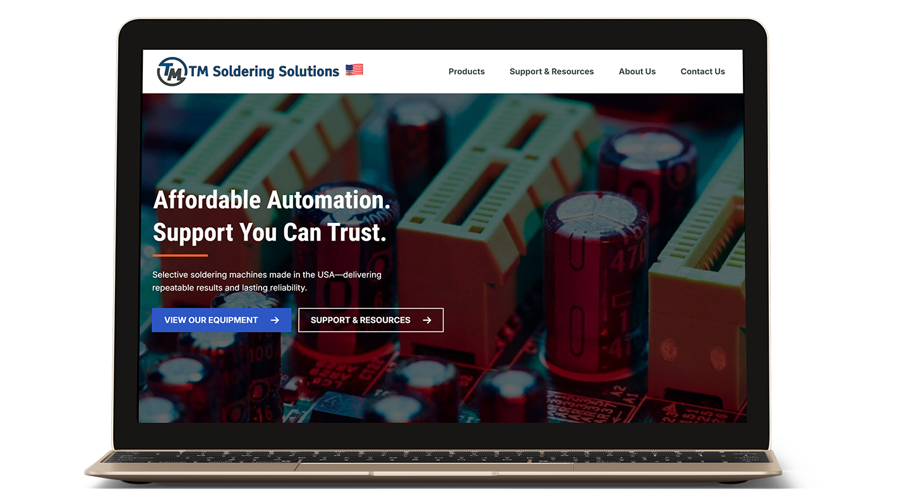Click the arrow in the outlined Support button

click(x=427, y=320)
